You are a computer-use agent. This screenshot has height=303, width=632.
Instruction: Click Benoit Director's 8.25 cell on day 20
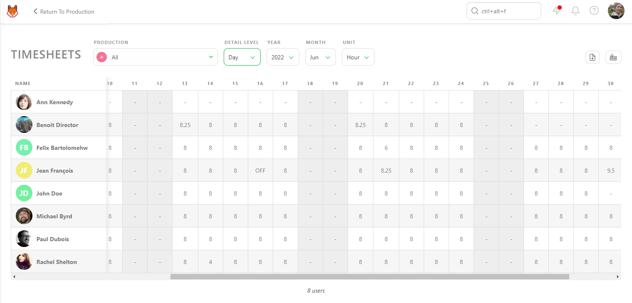tap(360, 125)
